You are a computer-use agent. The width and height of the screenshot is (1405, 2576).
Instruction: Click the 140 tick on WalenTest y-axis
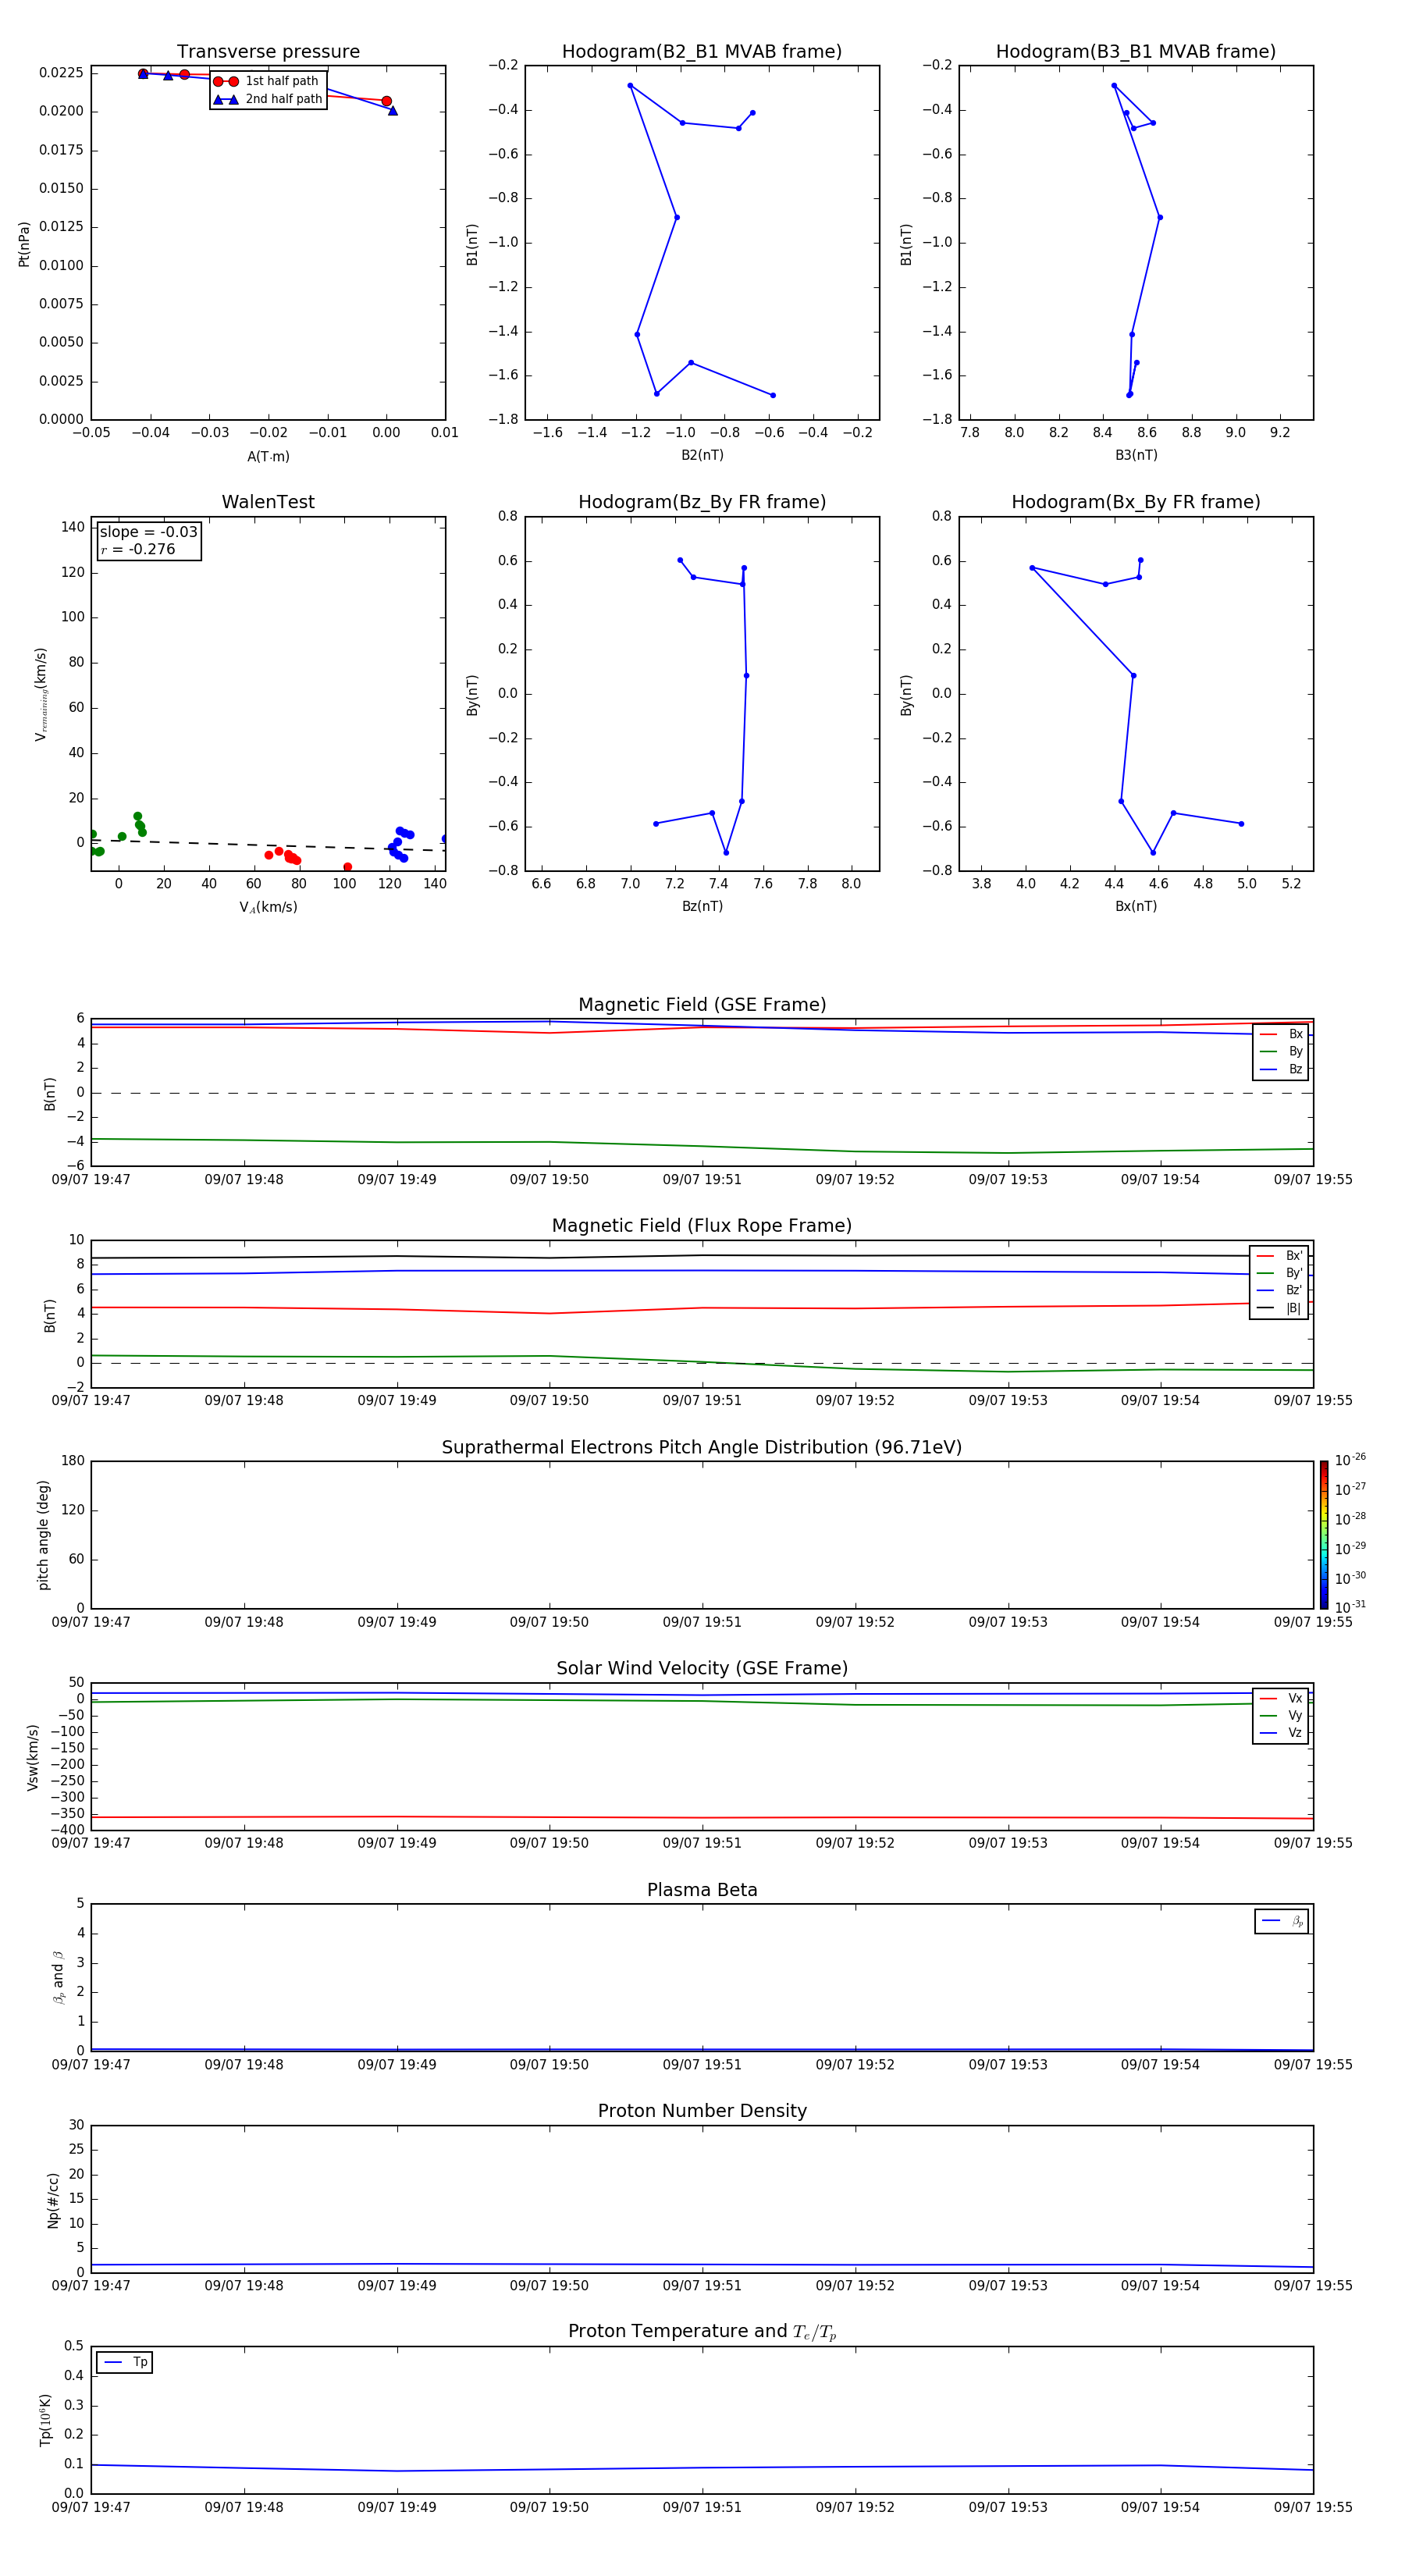(x=73, y=527)
